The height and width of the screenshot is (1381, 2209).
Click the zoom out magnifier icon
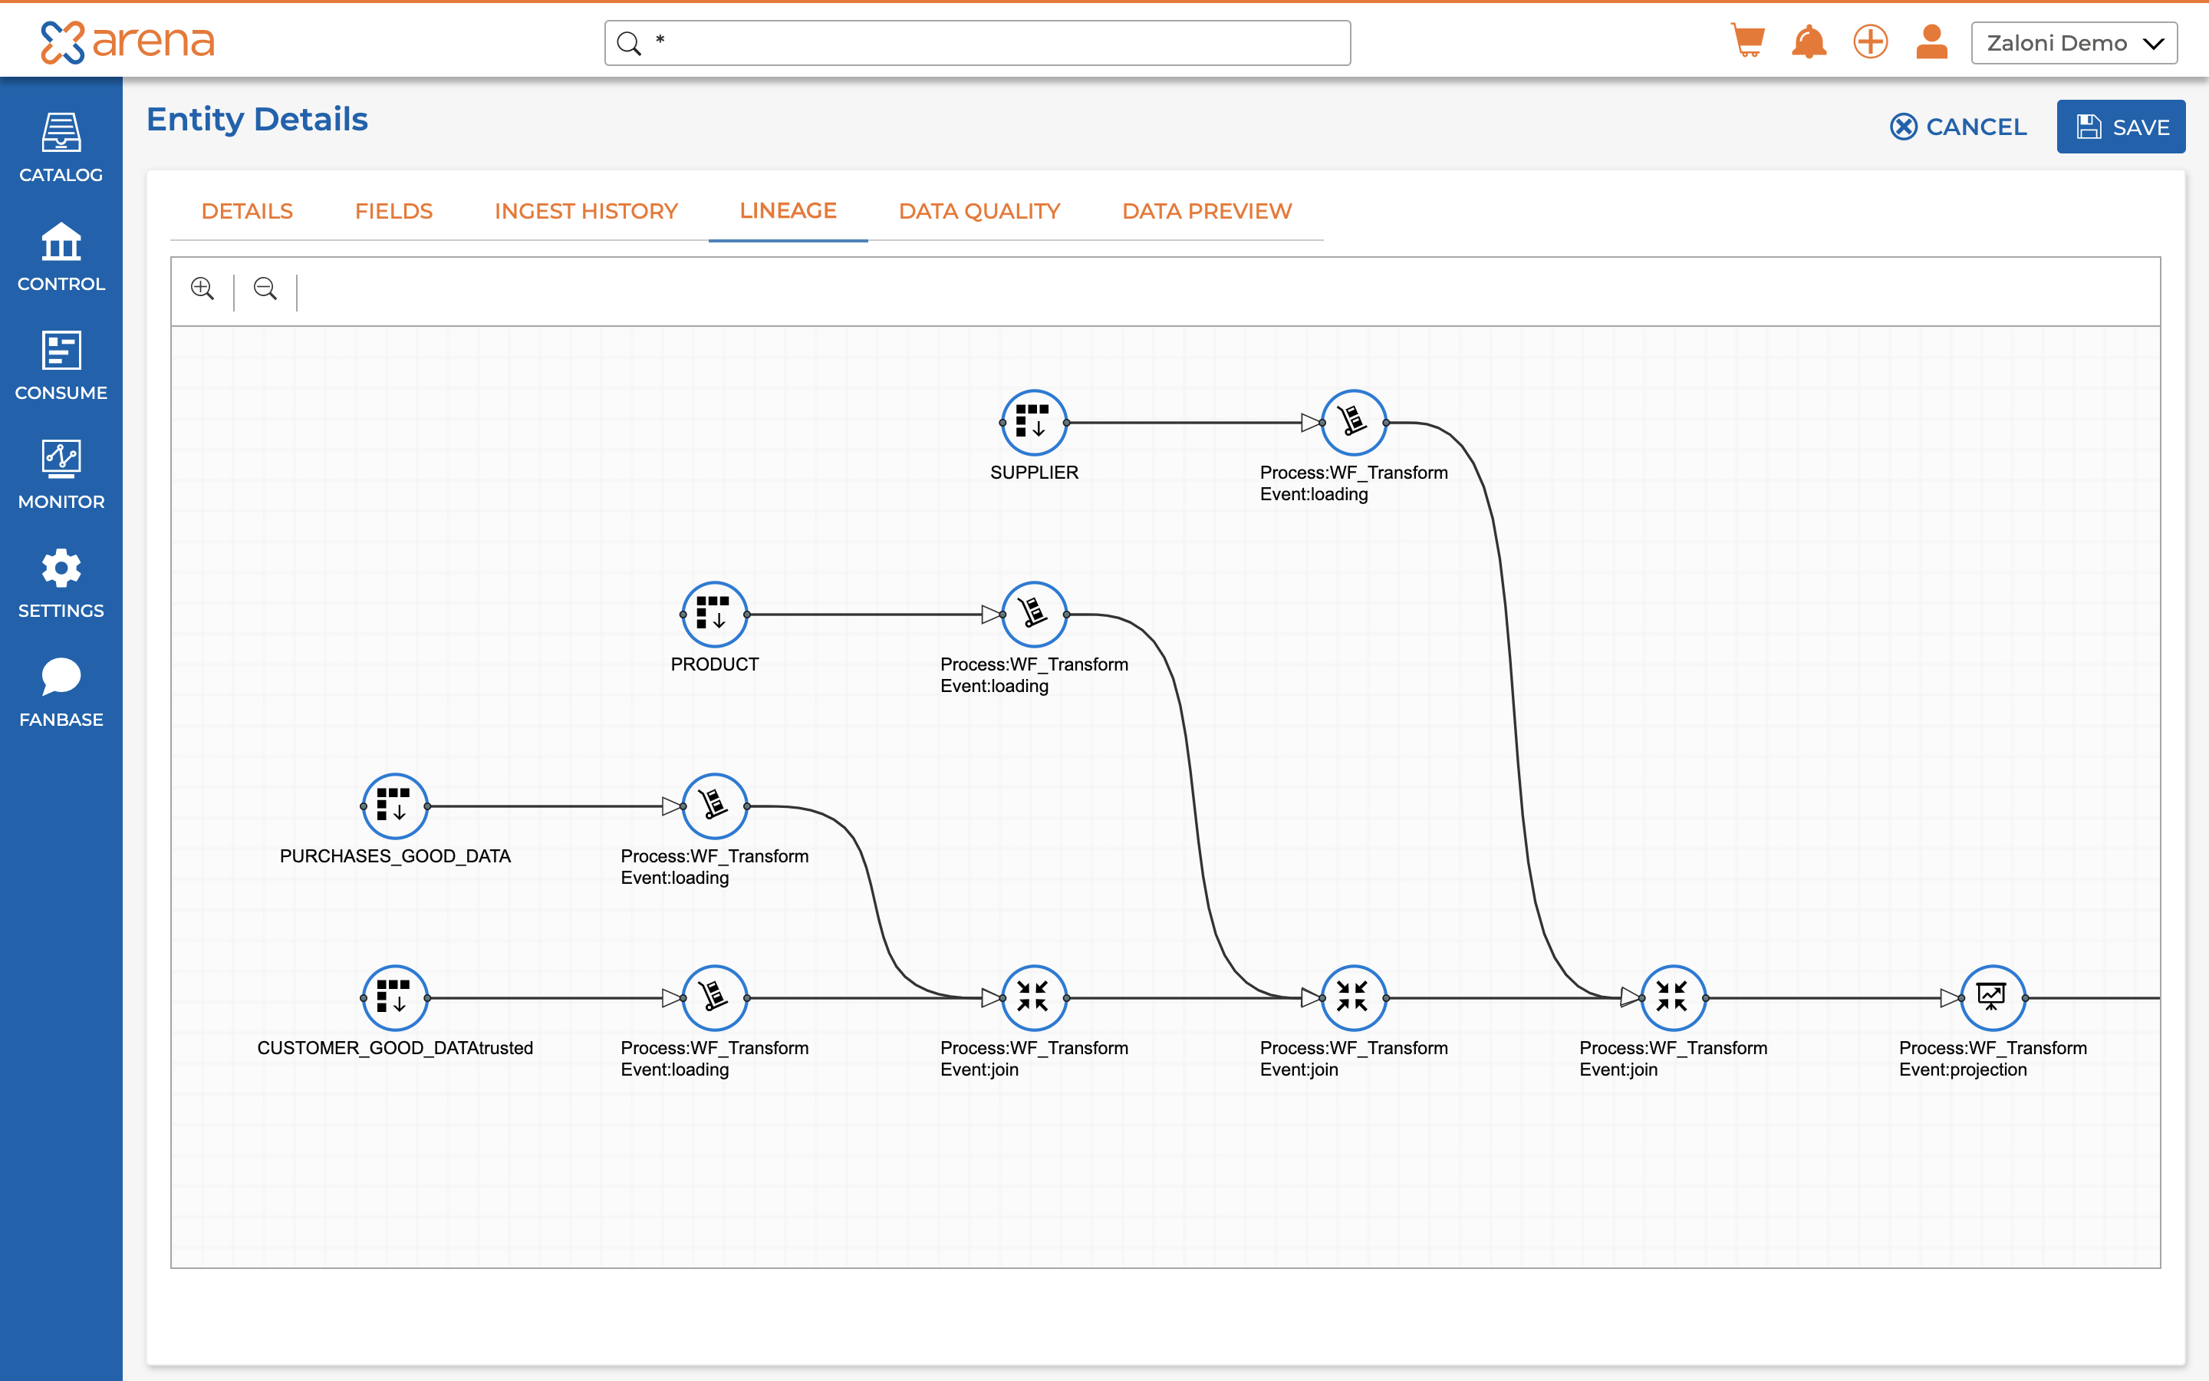tap(265, 288)
